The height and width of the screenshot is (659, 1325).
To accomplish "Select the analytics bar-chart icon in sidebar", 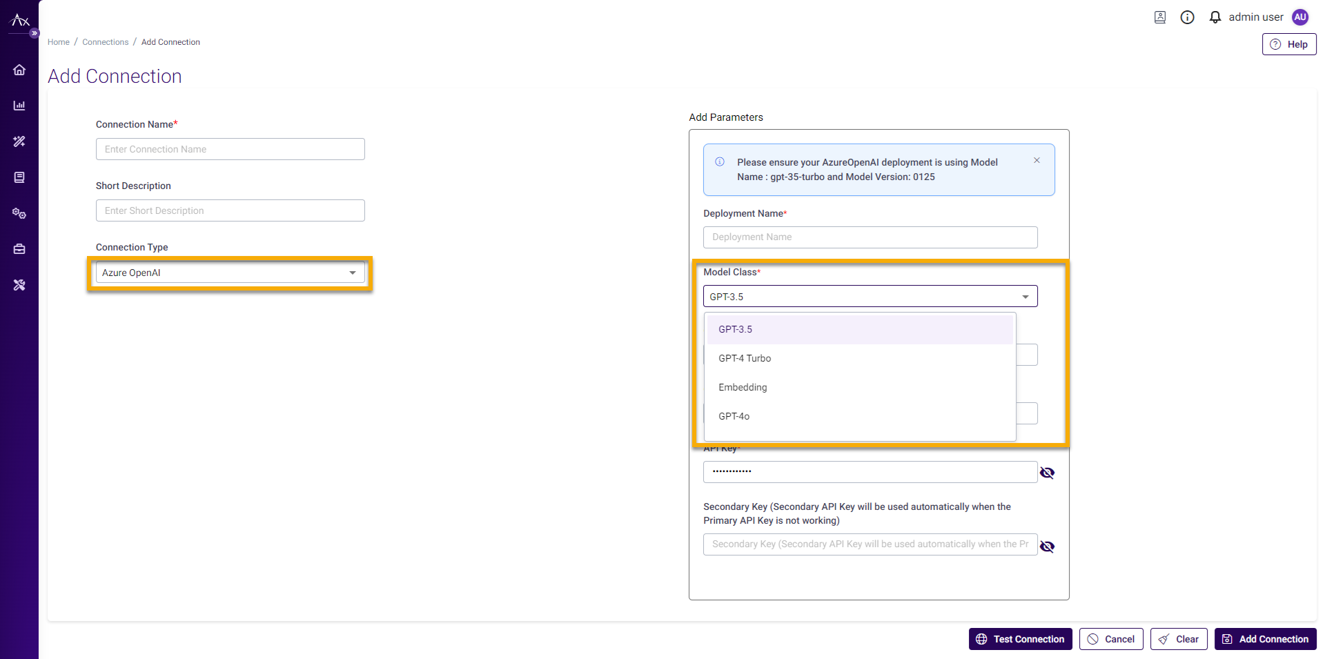I will [19, 106].
